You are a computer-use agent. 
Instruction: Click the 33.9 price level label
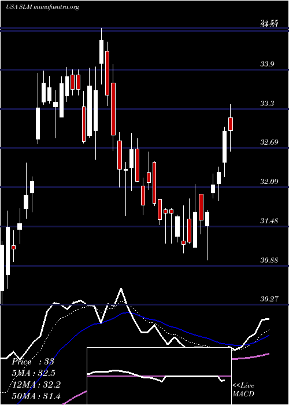(267, 64)
